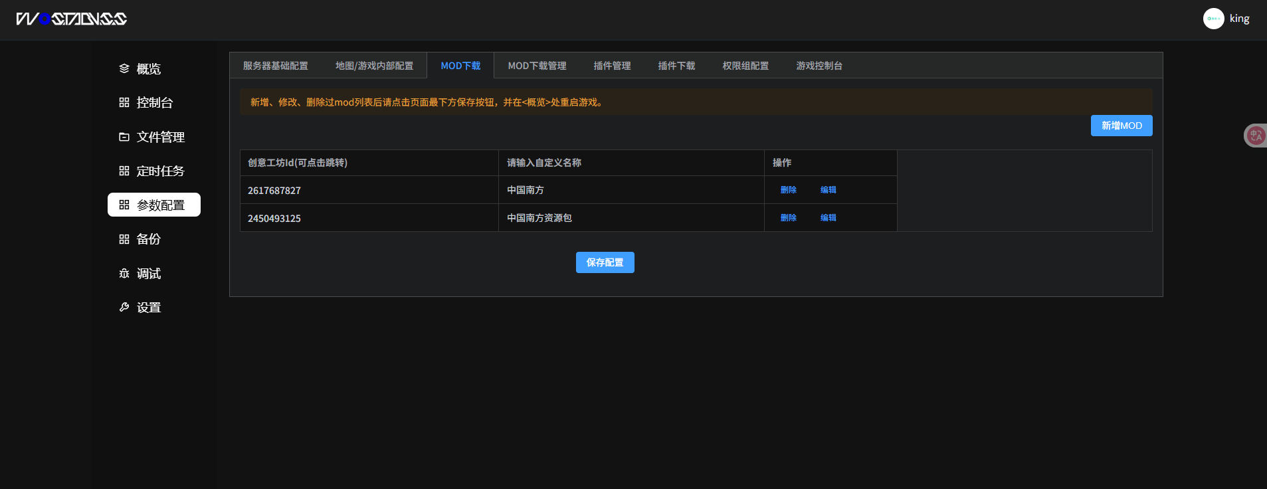
Task: Click the 调试 bug icon
Action: tap(124, 273)
